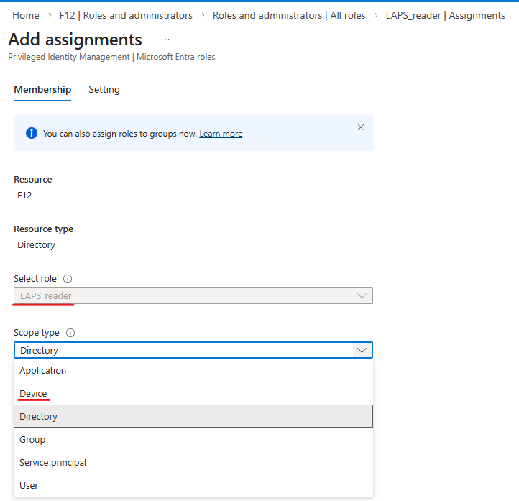
Task: Select the Membership tab
Action: click(42, 90)
